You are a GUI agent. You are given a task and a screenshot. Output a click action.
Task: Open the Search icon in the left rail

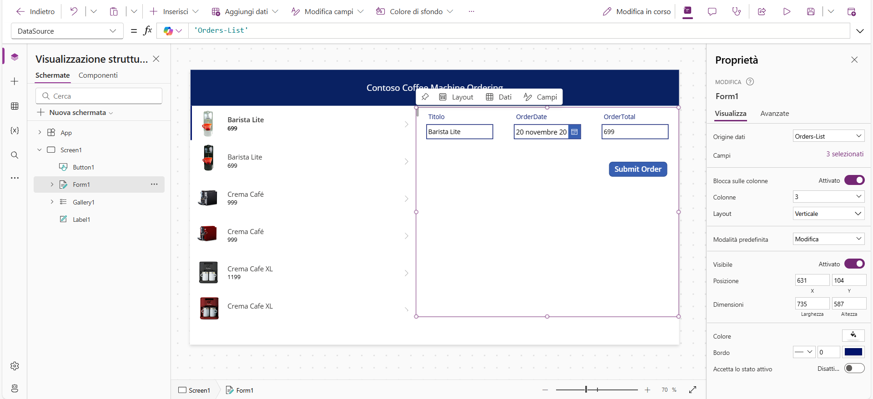pyautogui.click(x=15, y=155)
